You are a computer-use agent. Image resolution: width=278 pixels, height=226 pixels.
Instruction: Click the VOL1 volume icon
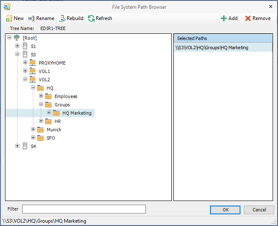pos(33,71)
